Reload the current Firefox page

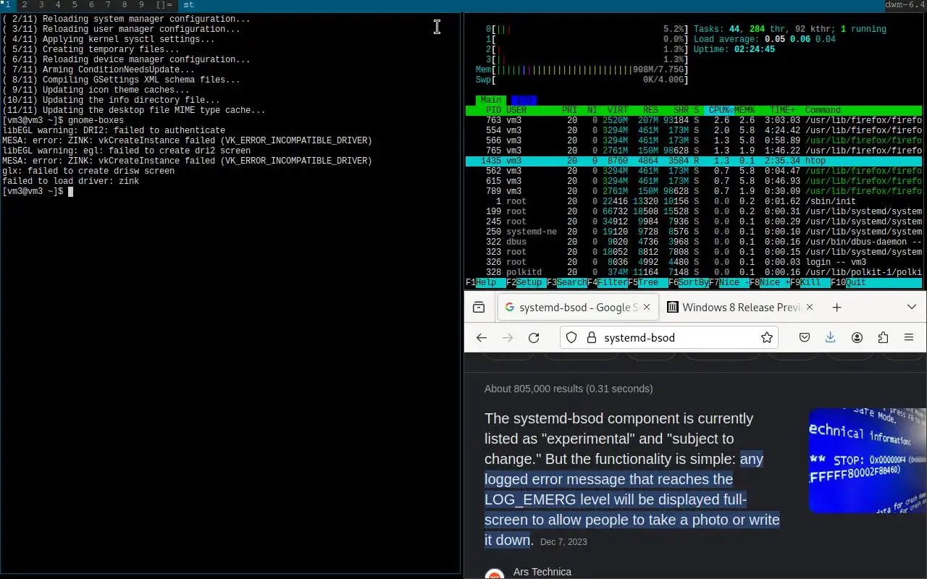(534, 337)
